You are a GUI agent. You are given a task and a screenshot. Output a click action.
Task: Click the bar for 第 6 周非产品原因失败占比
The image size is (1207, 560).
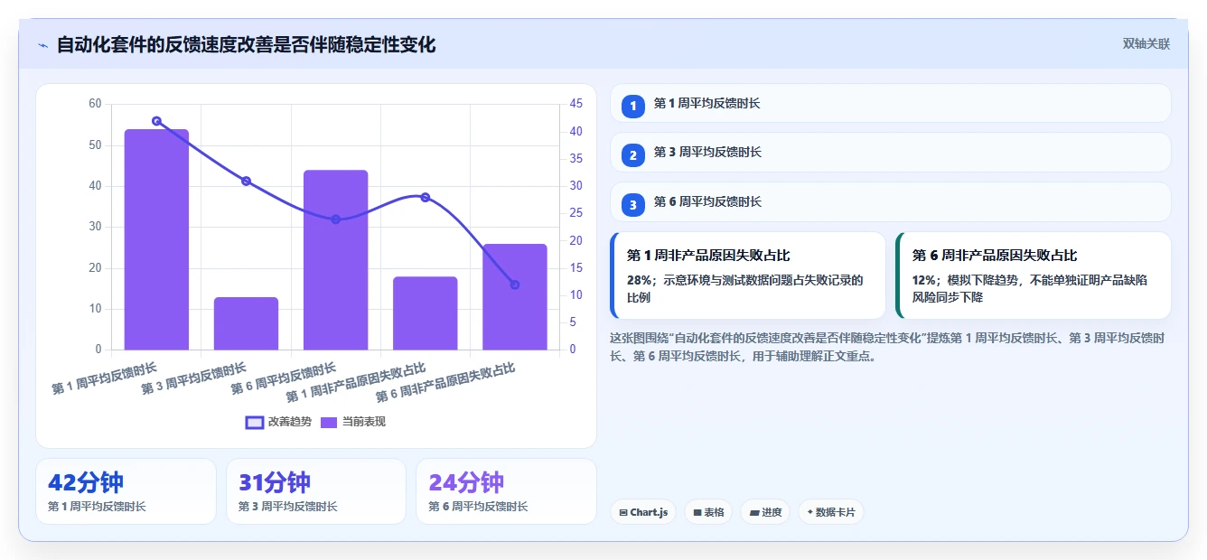pyautogui.click(x=515, y=297)
